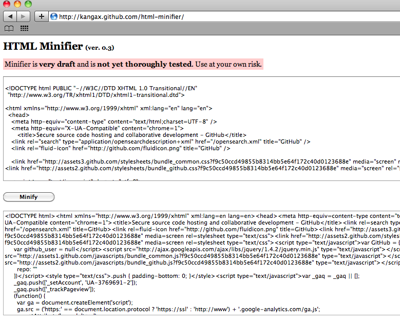Go back with the Safari back arrow
The width and height of the screenshot is (400, 323).
tap(10, 16)
